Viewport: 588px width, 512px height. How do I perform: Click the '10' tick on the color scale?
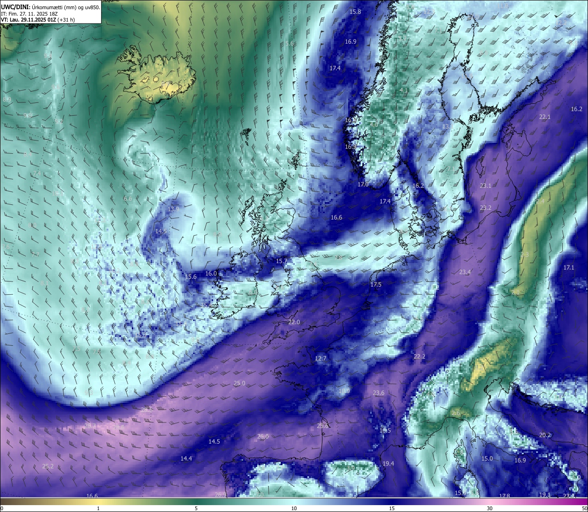(294, 508)
